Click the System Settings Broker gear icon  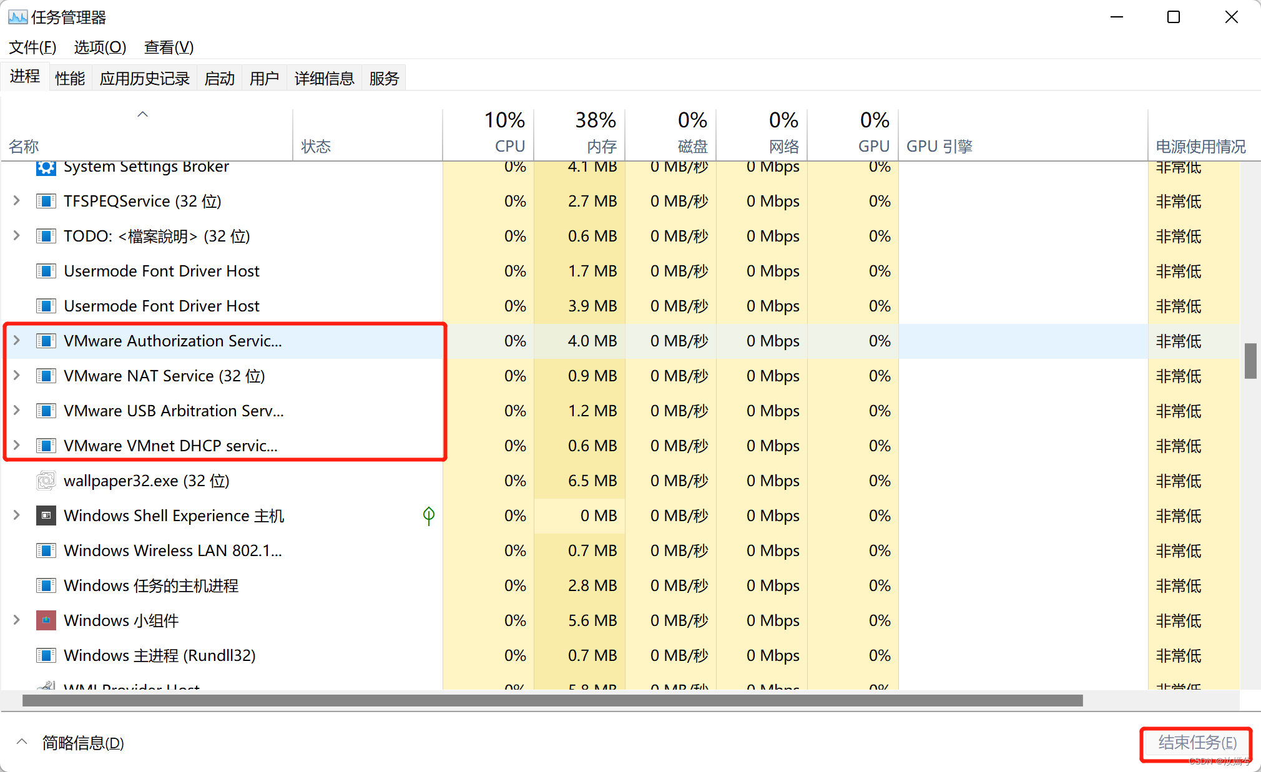tap(46, 167)
